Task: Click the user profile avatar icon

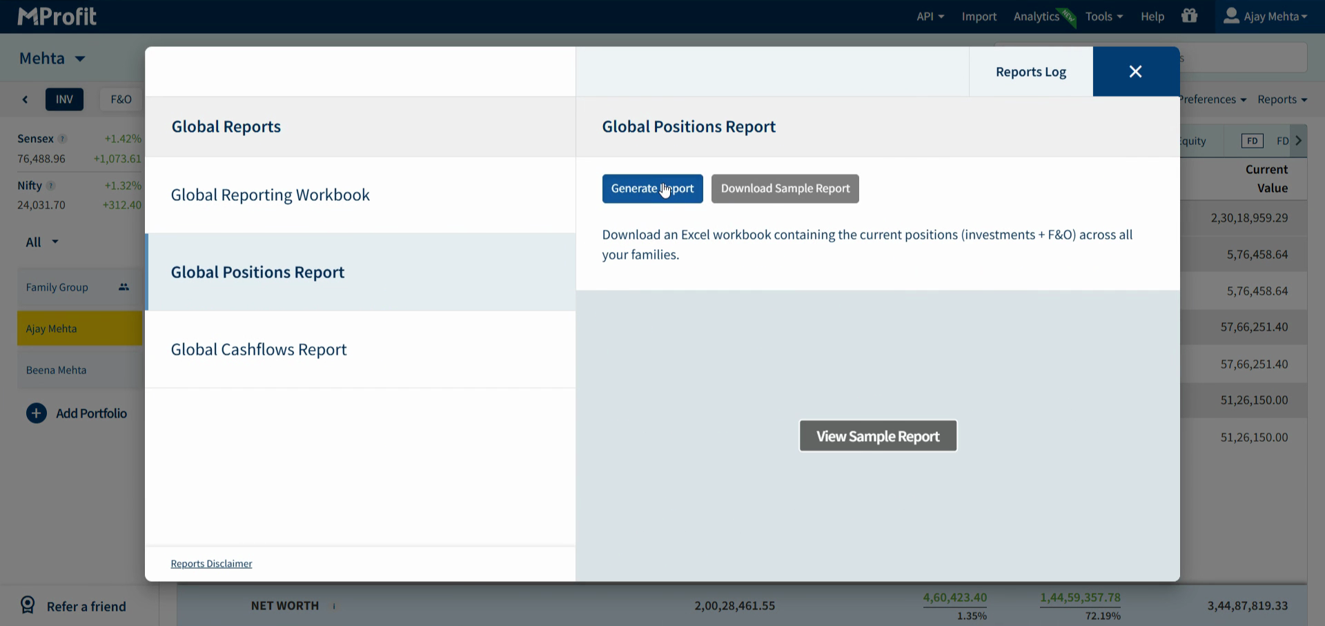Action: [x=1231, y=15]
